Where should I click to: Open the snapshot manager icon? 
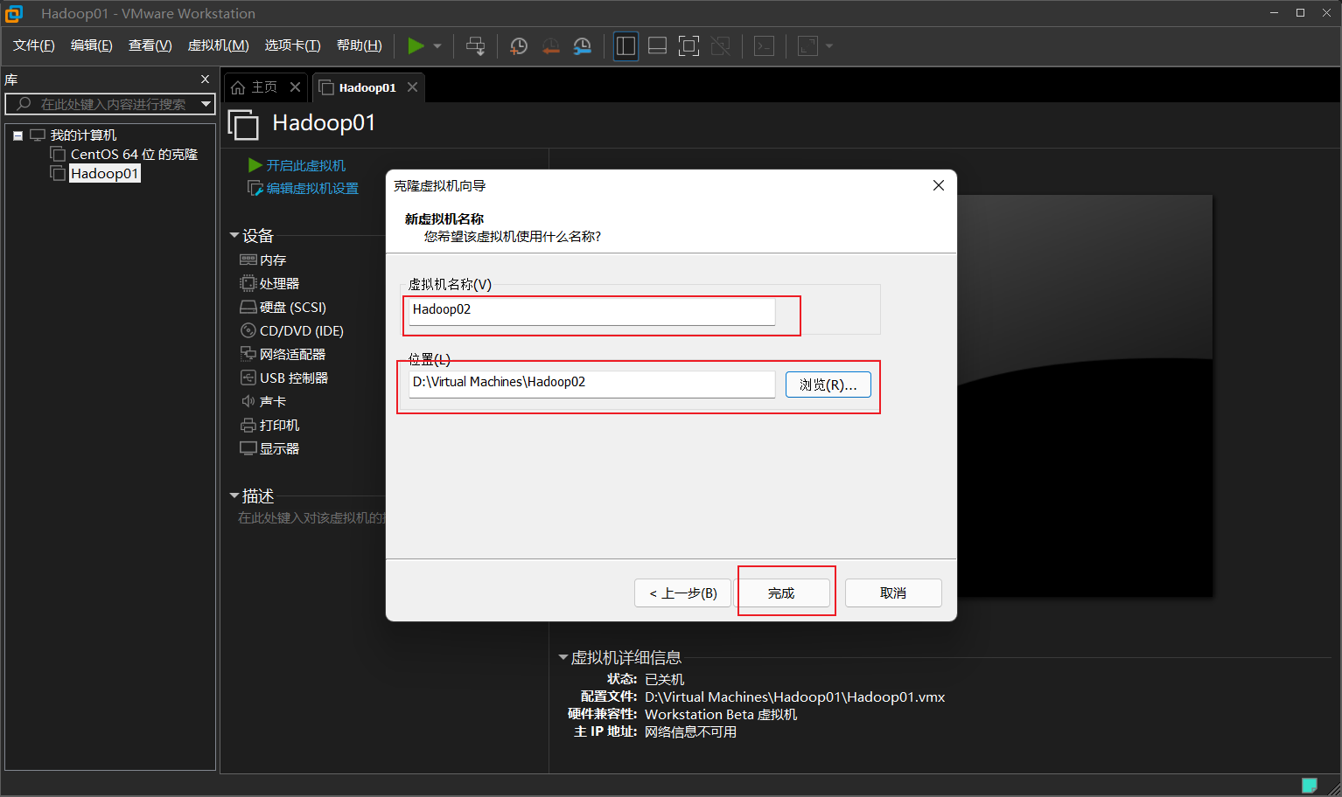(x=582, y=45)
